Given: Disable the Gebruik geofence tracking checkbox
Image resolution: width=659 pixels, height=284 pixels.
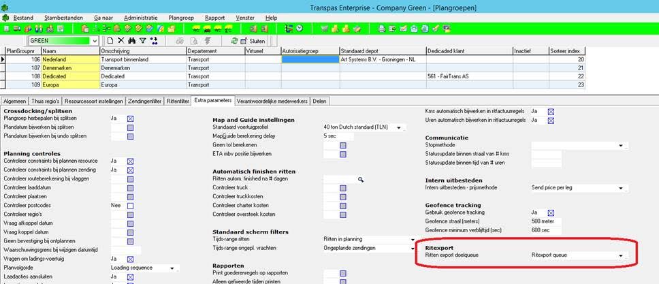Looking at the screenshot, I should [x=551, y=212].
